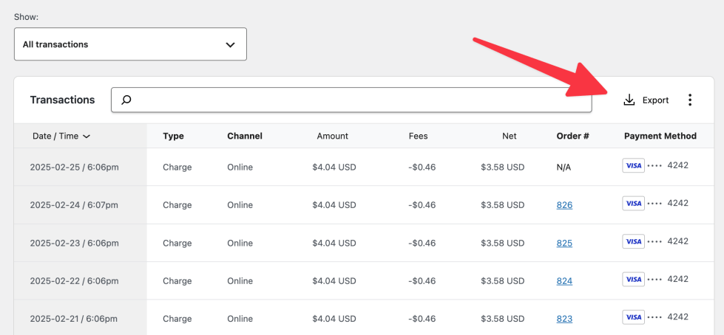This screenshot has height=335, width=724.
Task: Sort by Date / Time column header
Action: (61, 136)
